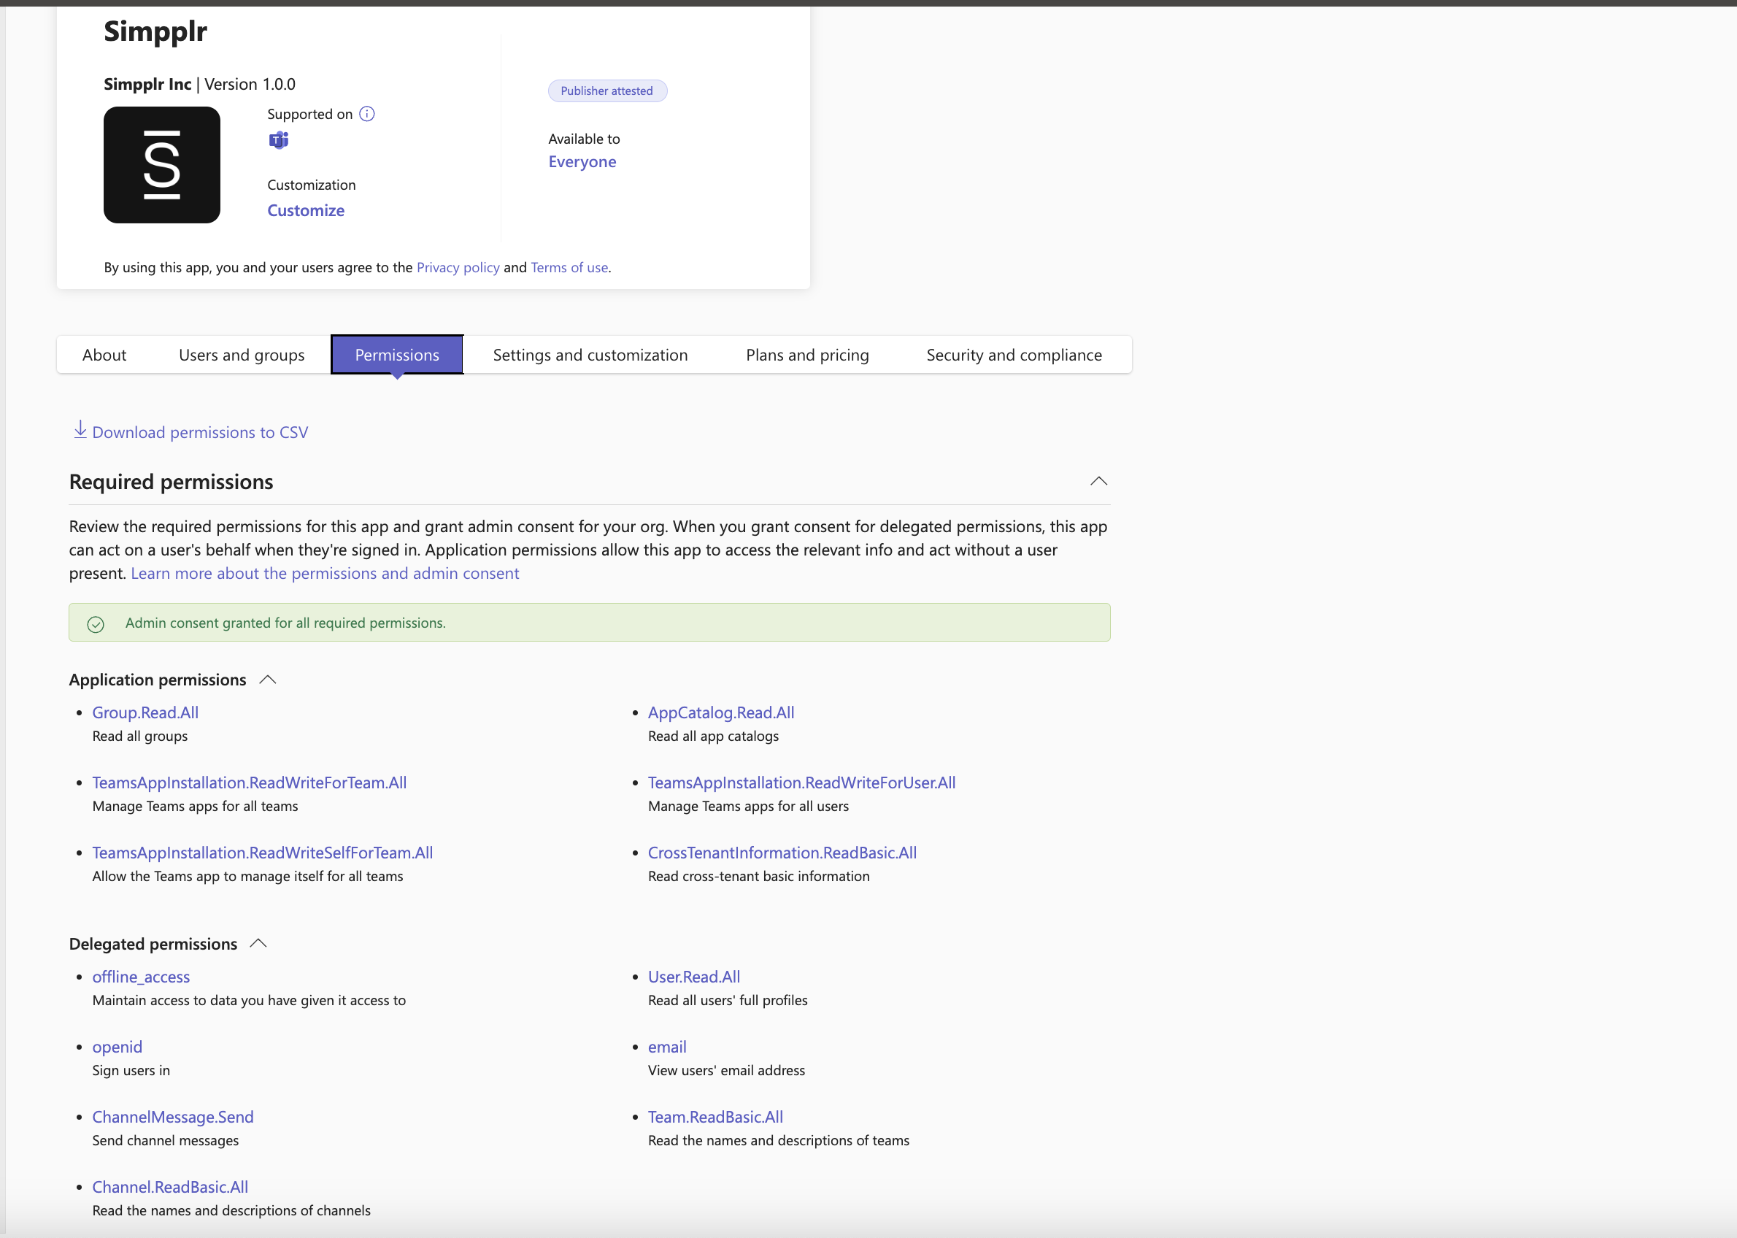Go to Plans and pricing tab

tap(807, 355)
